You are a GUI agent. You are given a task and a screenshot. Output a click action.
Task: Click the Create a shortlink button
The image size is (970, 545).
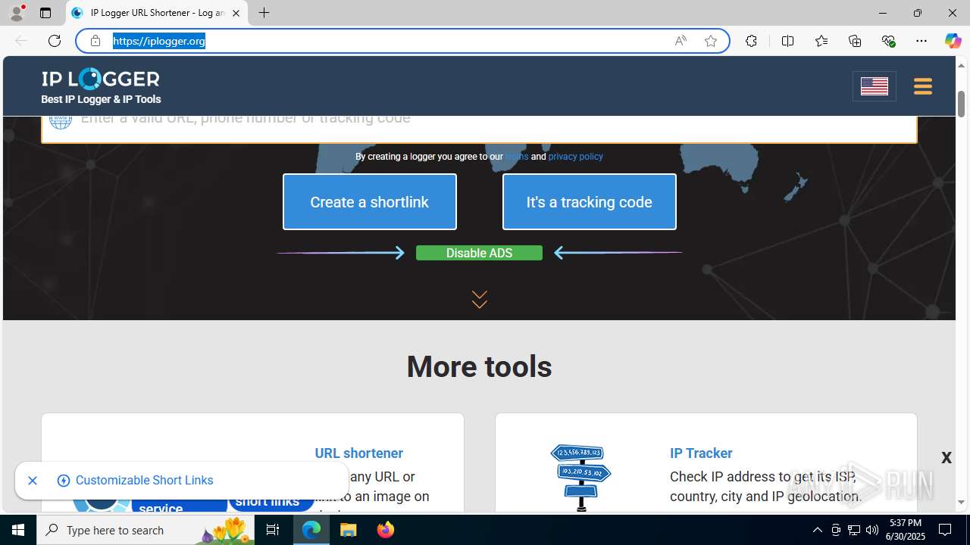click(370, 202)
